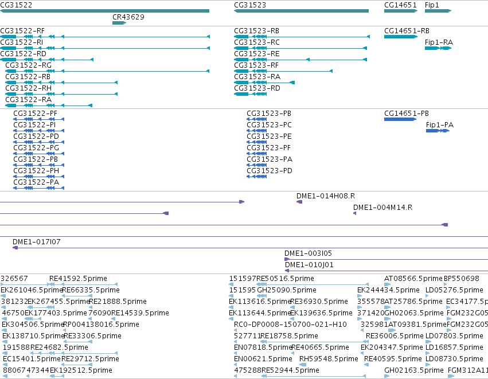Open protein label CG31523-PC
The height and width of the screenshot is (379, 488).
pos(269,125)
